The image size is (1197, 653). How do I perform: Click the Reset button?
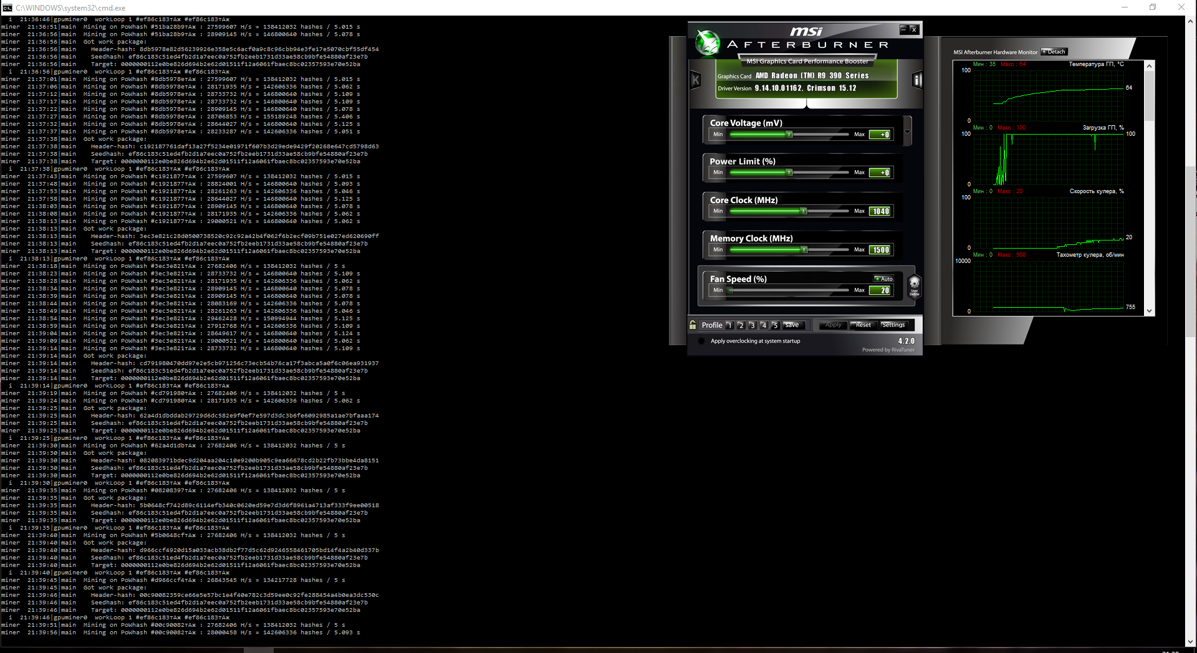[x=863, y=325]
